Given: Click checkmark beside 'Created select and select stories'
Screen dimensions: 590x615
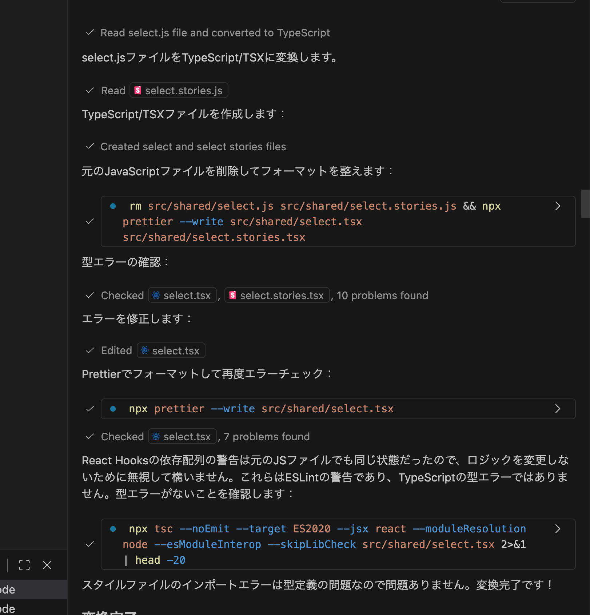Looking at the screenshot, I should coord(90,147).
